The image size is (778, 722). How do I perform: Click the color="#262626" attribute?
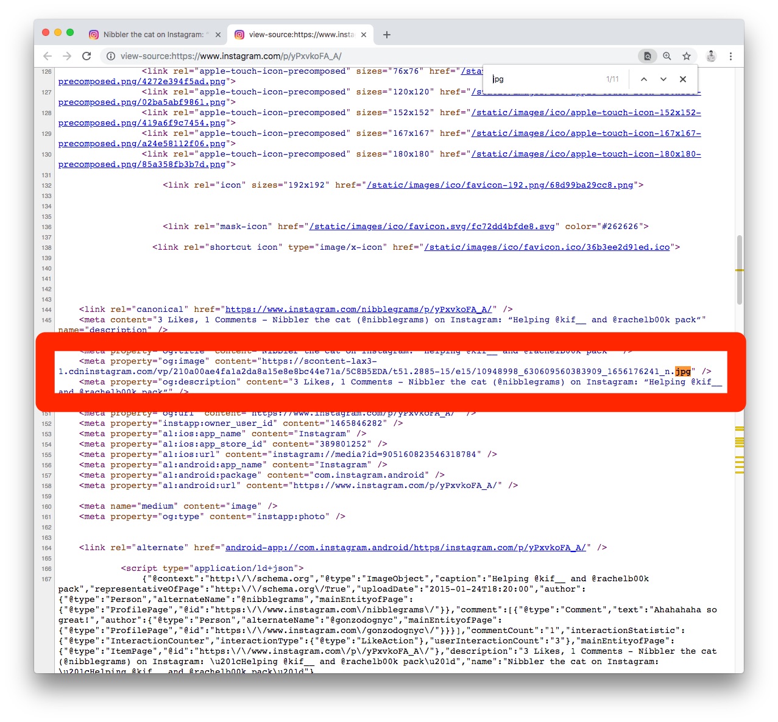click(x=604, y=227)
